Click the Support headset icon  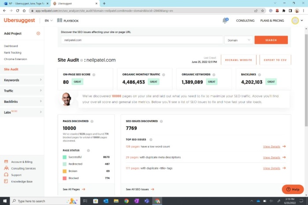[6, 175]
